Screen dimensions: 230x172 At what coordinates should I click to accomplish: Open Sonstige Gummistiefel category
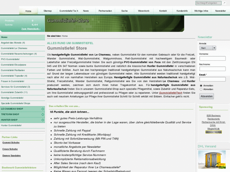point(22,98)
